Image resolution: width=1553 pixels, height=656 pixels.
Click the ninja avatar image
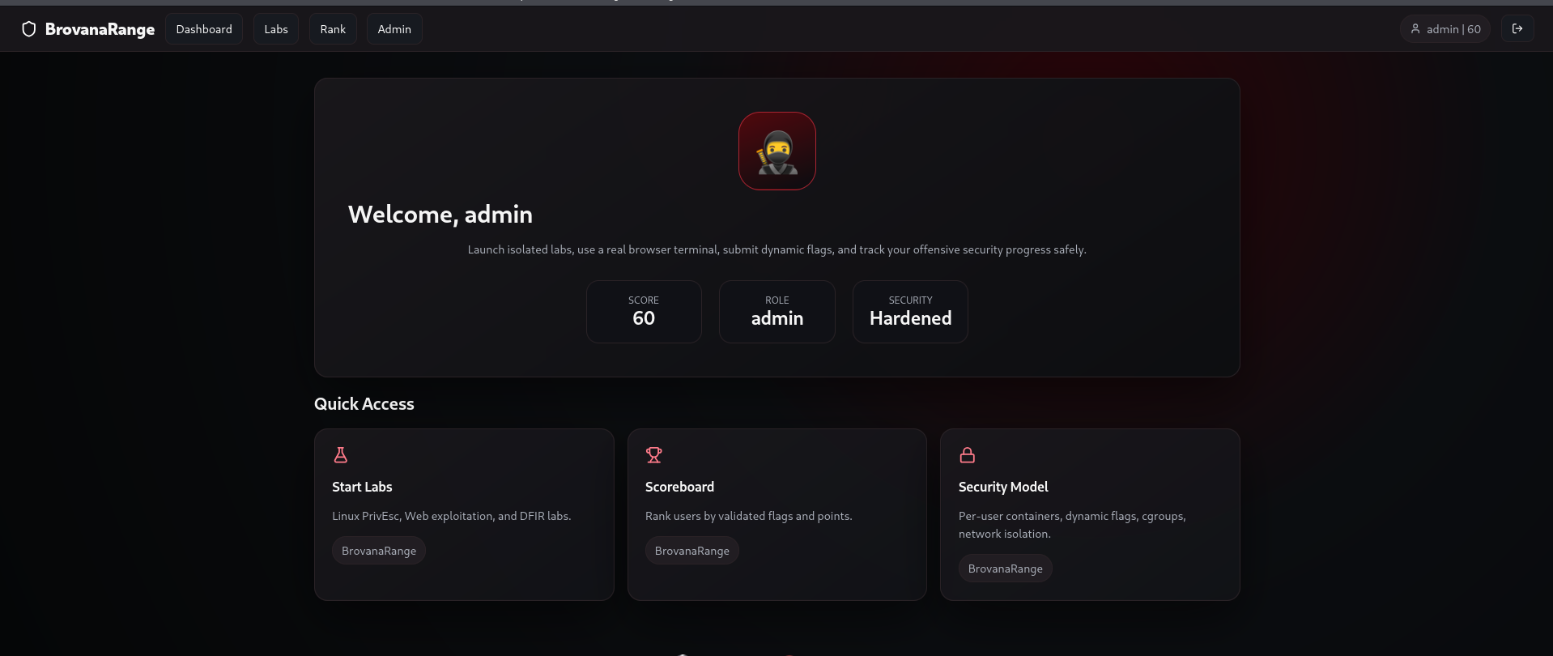pyautogui.click(x=777, y=151)
